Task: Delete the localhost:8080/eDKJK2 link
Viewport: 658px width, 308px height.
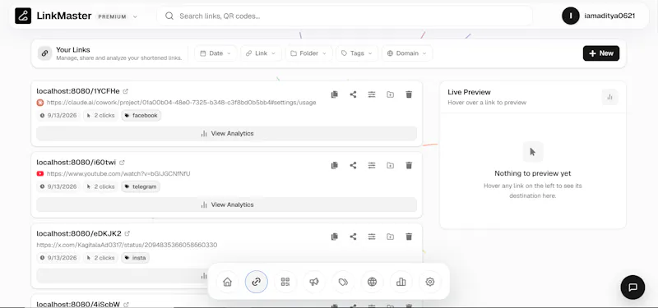Action: [x=409, y=237]
